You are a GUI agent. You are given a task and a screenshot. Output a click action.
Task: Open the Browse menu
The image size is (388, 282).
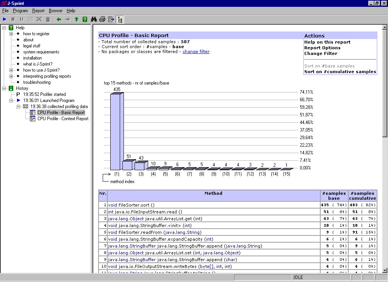(x=55, y=11)
